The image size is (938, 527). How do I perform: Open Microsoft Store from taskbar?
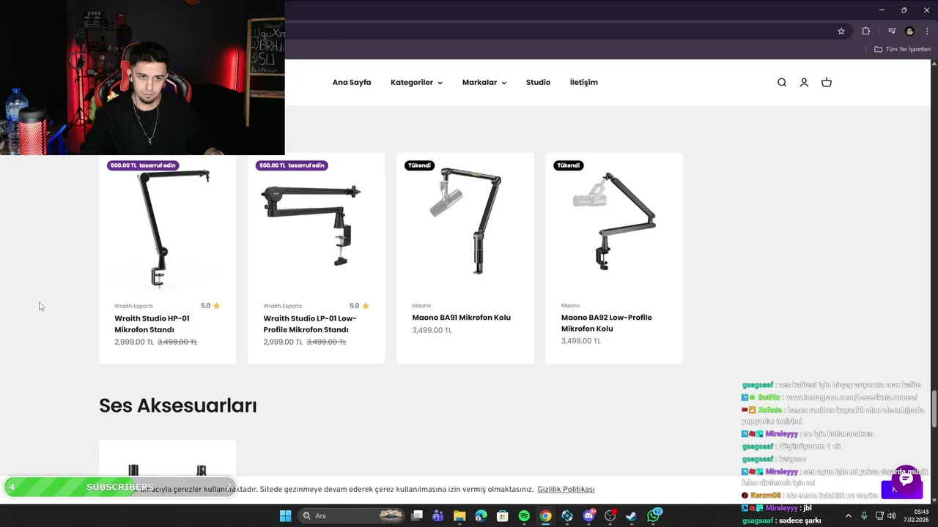click(x=503, y=516)
